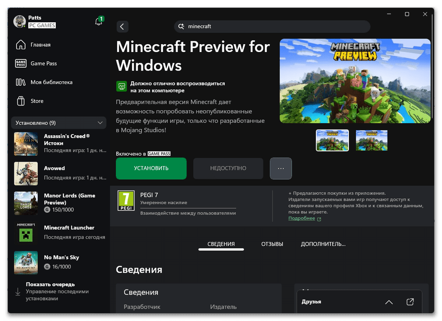Click the Разработчик label
Image resolution: width=442 pixels, height=321 pixels.
pyautogui.click(x=142, y=307)
